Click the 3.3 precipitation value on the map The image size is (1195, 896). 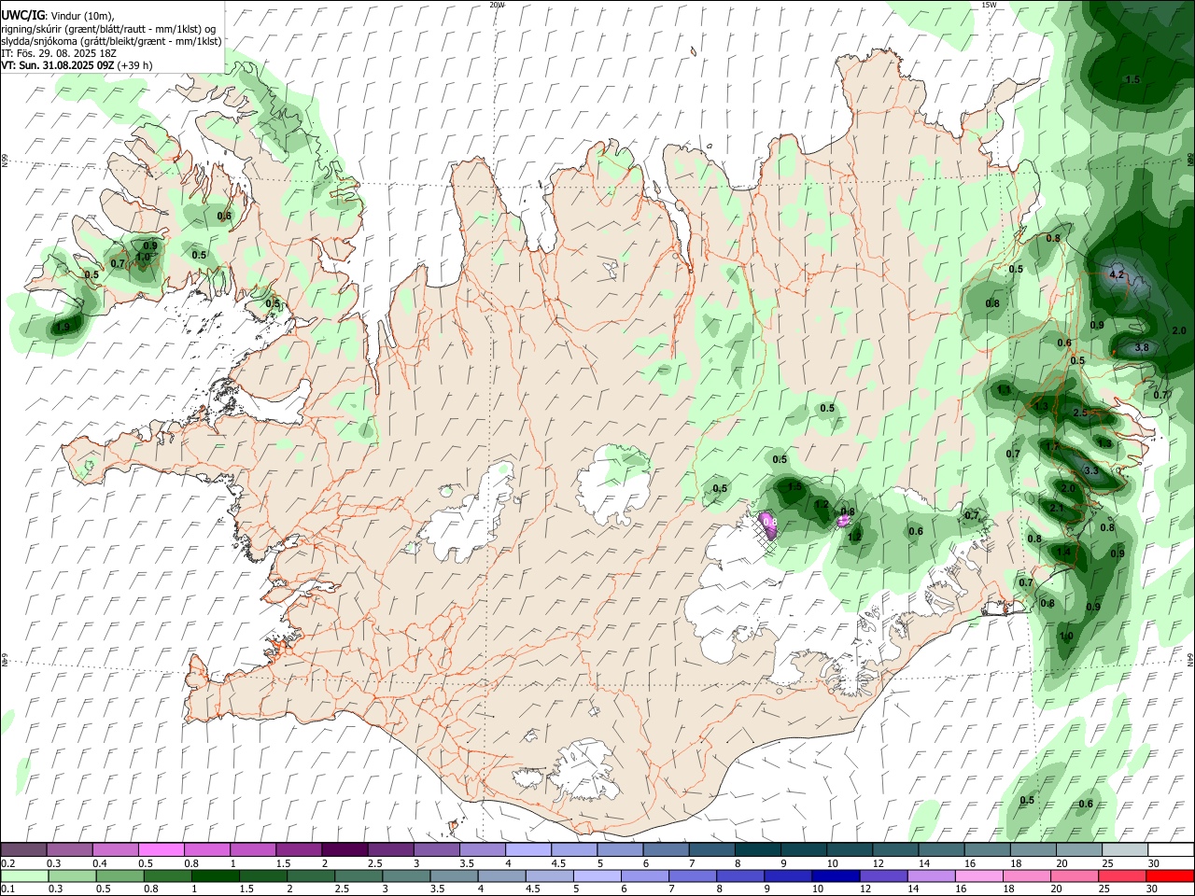tap(1091, 470)
